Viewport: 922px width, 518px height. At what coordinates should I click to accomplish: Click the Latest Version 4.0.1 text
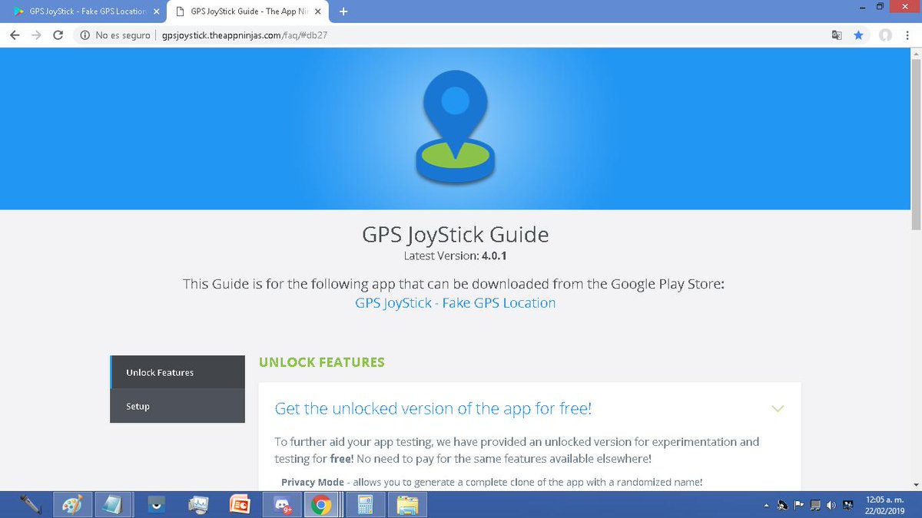pyautogui.click(x=455, y=256)
